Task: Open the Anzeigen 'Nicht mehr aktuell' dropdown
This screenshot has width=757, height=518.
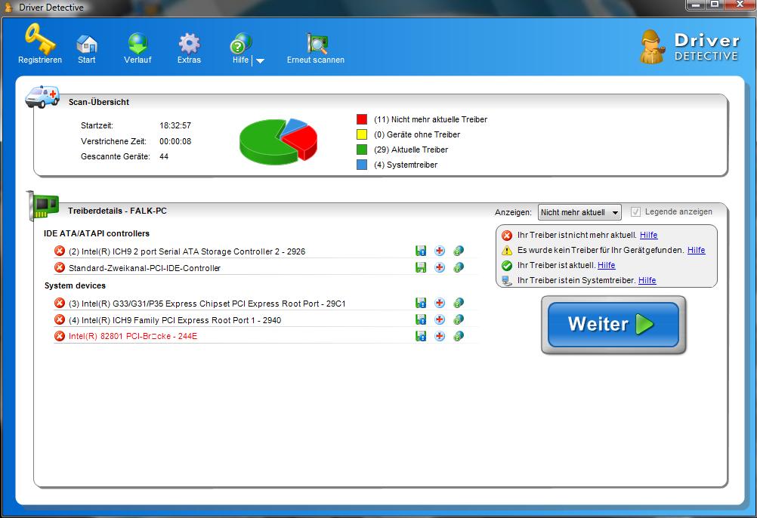Action: pos(579,212)
